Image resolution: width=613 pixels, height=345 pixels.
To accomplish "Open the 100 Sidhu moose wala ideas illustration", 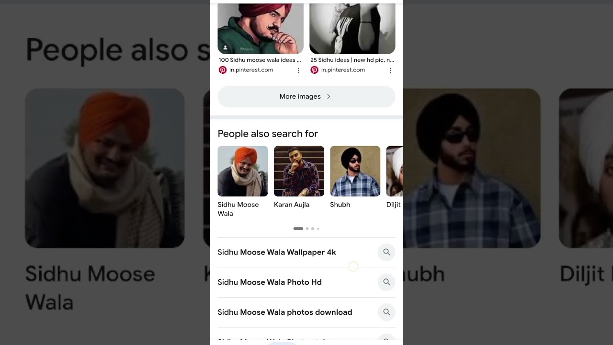I will point(261,28).
